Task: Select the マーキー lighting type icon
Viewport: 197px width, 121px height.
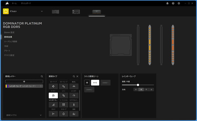Action: coord(53,86)
